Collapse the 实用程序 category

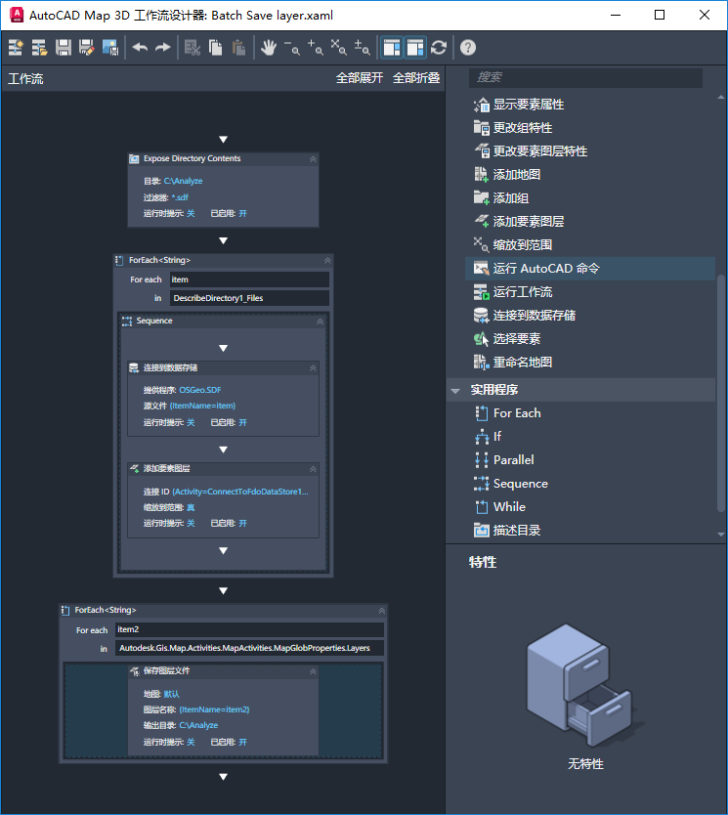(455, 390)
